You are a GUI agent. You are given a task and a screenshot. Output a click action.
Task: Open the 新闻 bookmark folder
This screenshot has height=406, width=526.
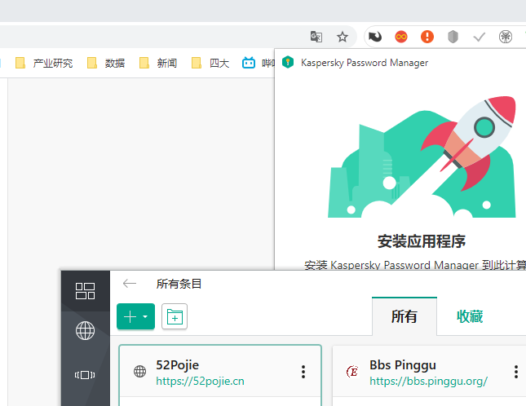(159, 63)
